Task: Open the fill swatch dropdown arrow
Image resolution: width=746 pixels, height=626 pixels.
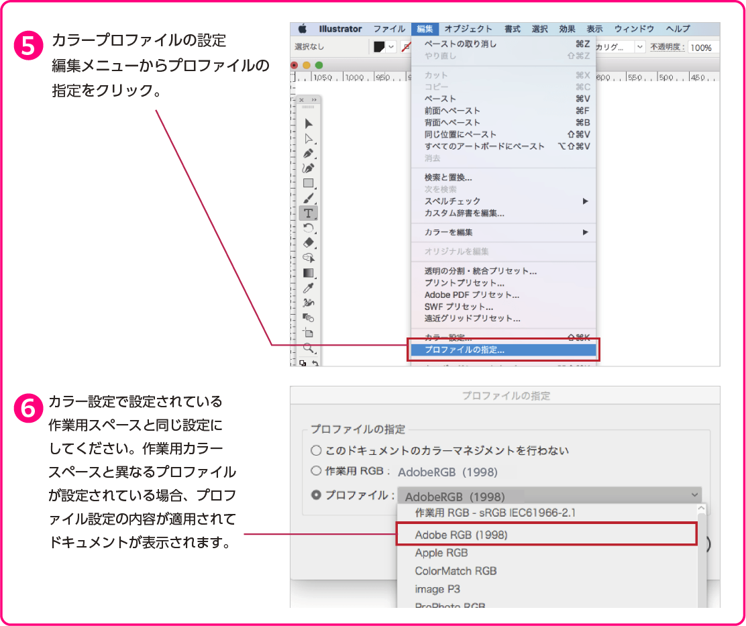Action: coord(392,47)
